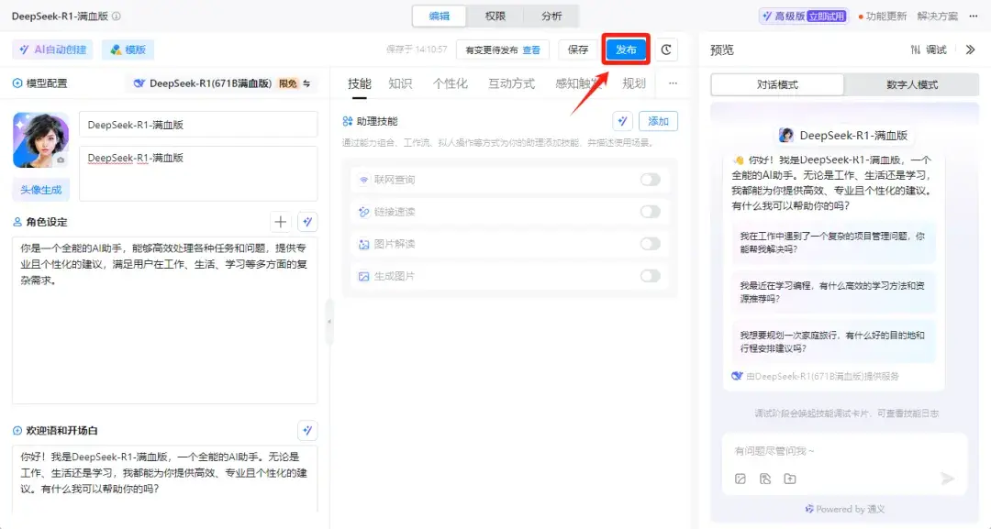The width and height of the screenshot is (991, 529).
Task: Click the assistant avatar image
Action: coord(40,140)
